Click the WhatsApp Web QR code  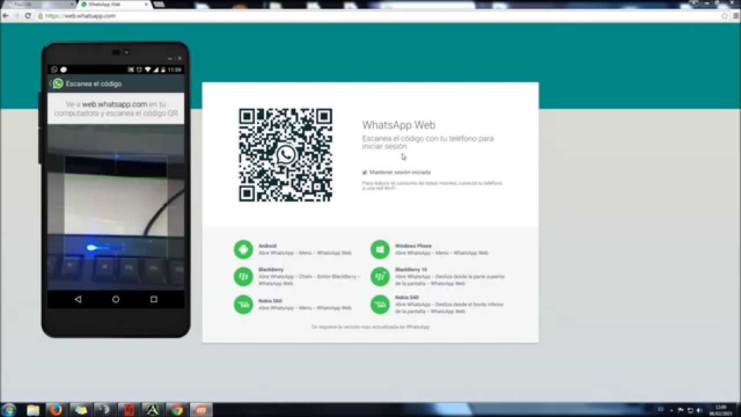pyautogui.click(x=285, y=155)
